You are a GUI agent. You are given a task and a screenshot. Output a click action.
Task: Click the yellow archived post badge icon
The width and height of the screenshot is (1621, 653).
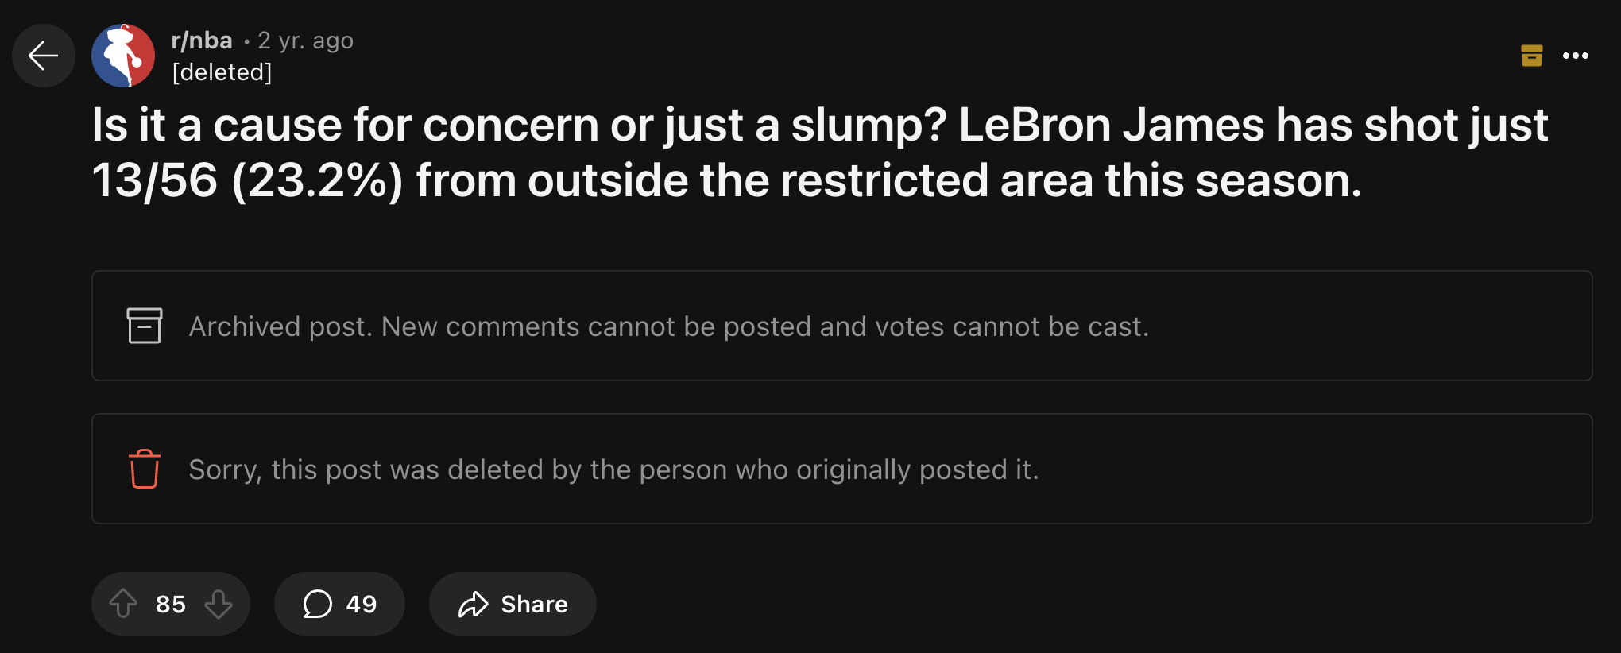click(1531, 56)
